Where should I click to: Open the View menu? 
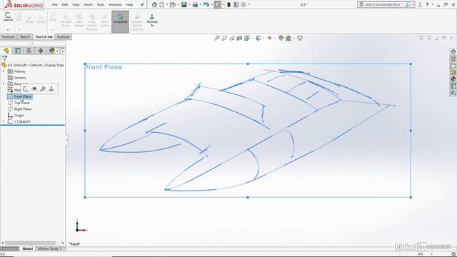click(76, 5)
